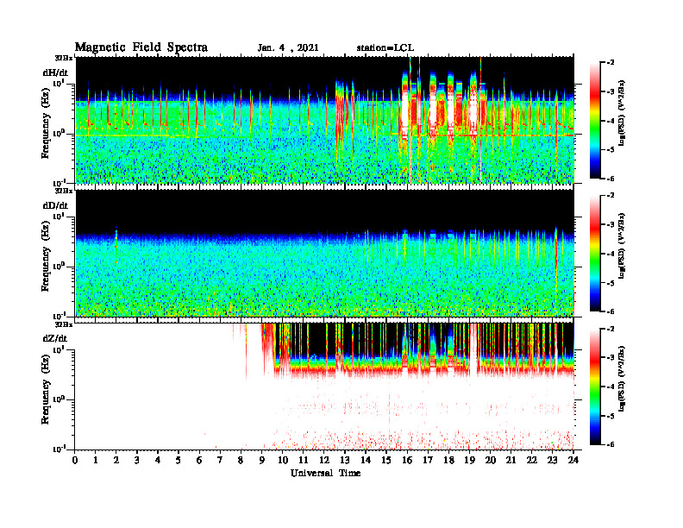
Task: Click hour tick label 23 on time axis
Action: tap(553, 461)
